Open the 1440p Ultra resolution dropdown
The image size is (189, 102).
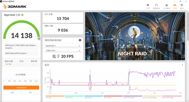point(63,50)
